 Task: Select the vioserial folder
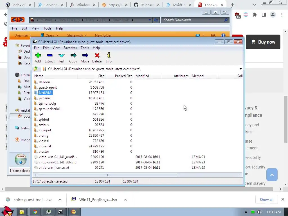coord(45,146)
